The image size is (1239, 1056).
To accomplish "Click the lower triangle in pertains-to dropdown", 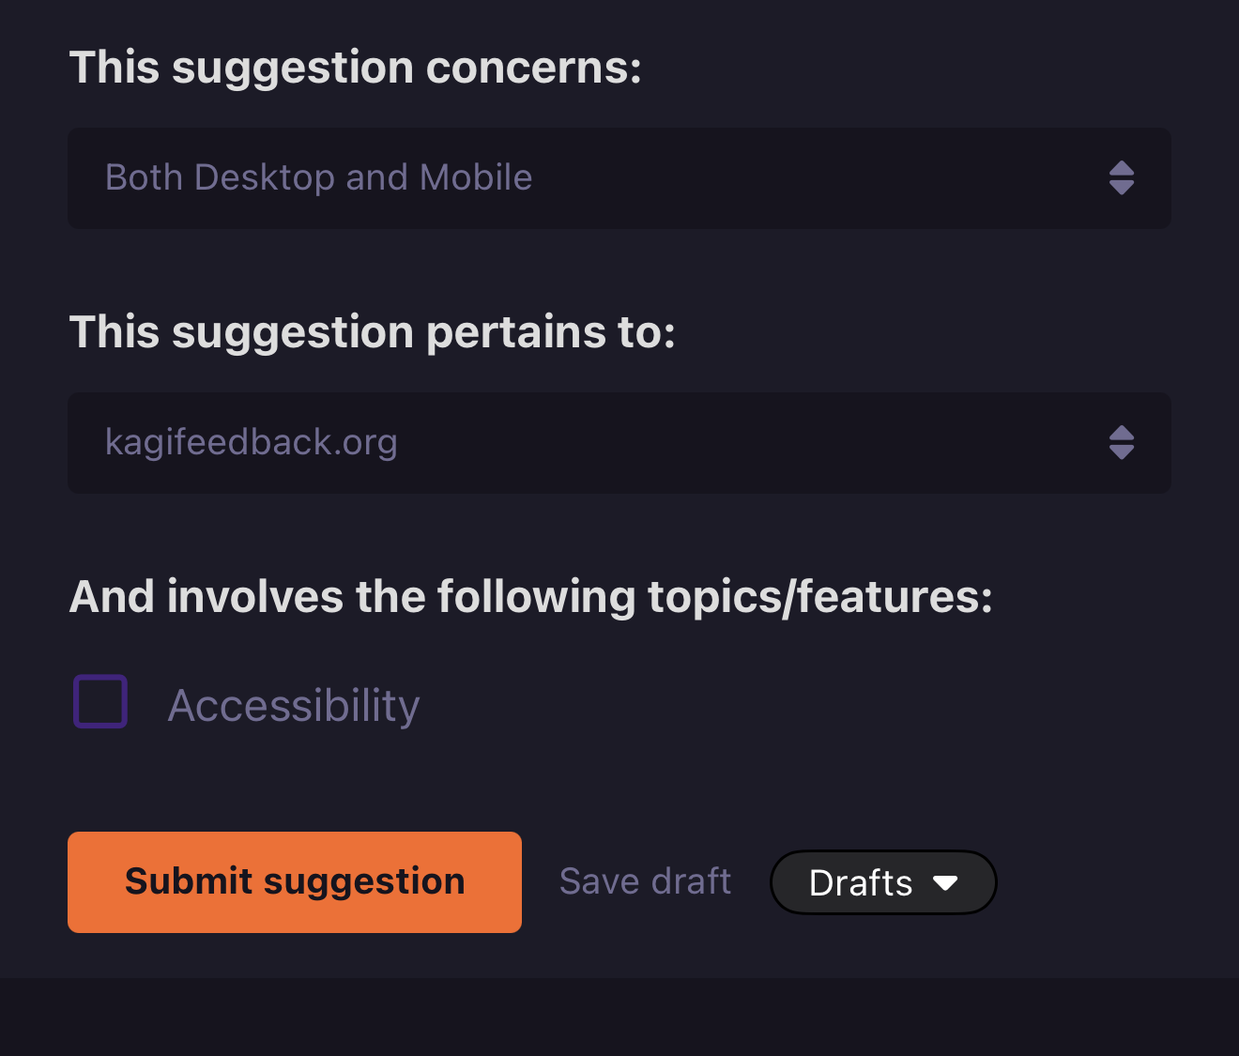I will [x=1122, y=453].
